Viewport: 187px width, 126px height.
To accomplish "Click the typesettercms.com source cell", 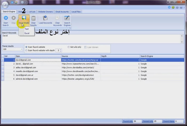I will tap(81, 64).
